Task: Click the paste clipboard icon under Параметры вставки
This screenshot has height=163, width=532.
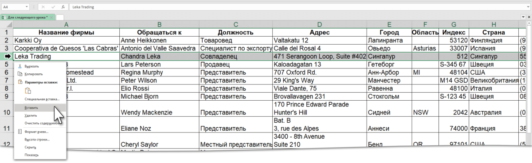Action: coord(27,91)
